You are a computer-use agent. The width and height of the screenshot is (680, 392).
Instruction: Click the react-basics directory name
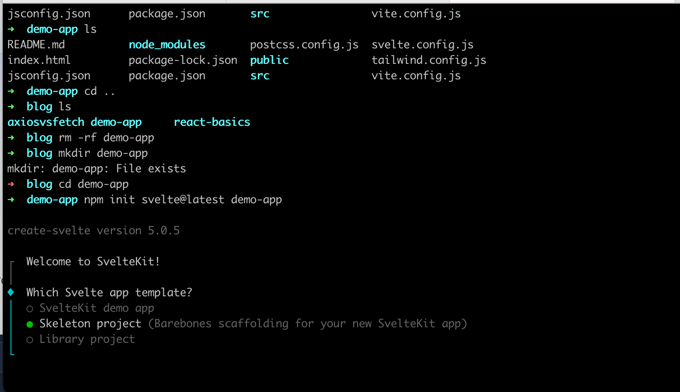click(x=212, y=122)
